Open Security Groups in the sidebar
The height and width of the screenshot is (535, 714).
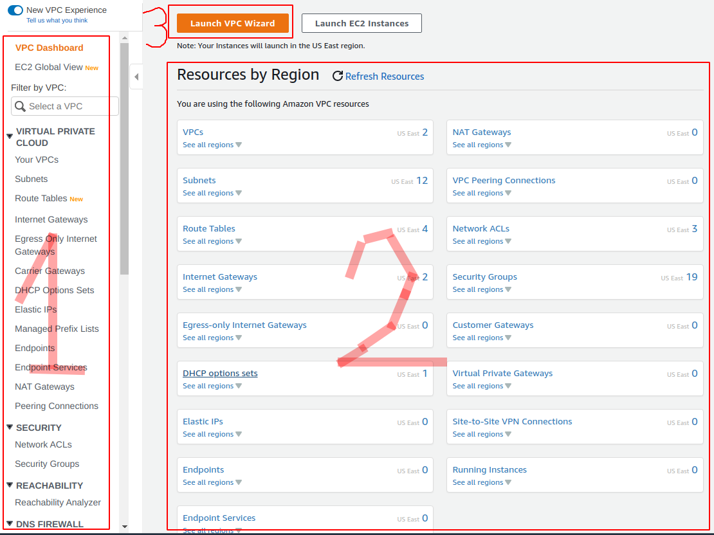(47, 464)
